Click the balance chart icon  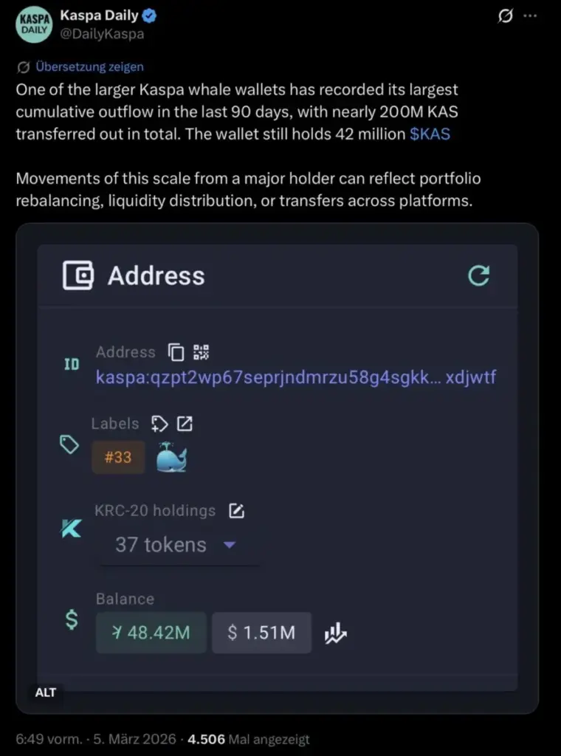(336, 633)
